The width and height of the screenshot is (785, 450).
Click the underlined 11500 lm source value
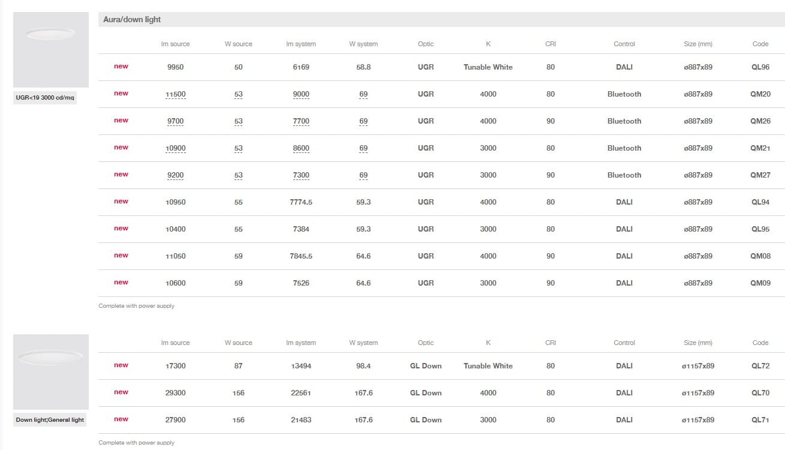click(175, 94)
